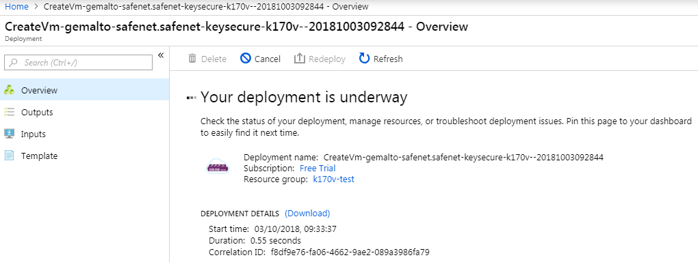Click Deployment name value next to label
This screenshot has height=262, width=698.
463,157
